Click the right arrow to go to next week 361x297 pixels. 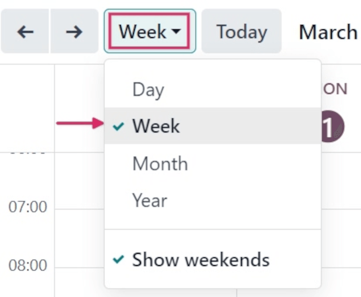coord(74,32)
